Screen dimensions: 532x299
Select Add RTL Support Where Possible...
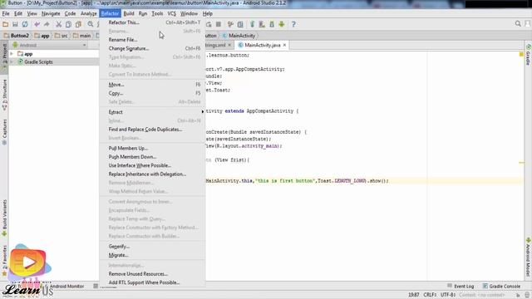tap(153, 282)
